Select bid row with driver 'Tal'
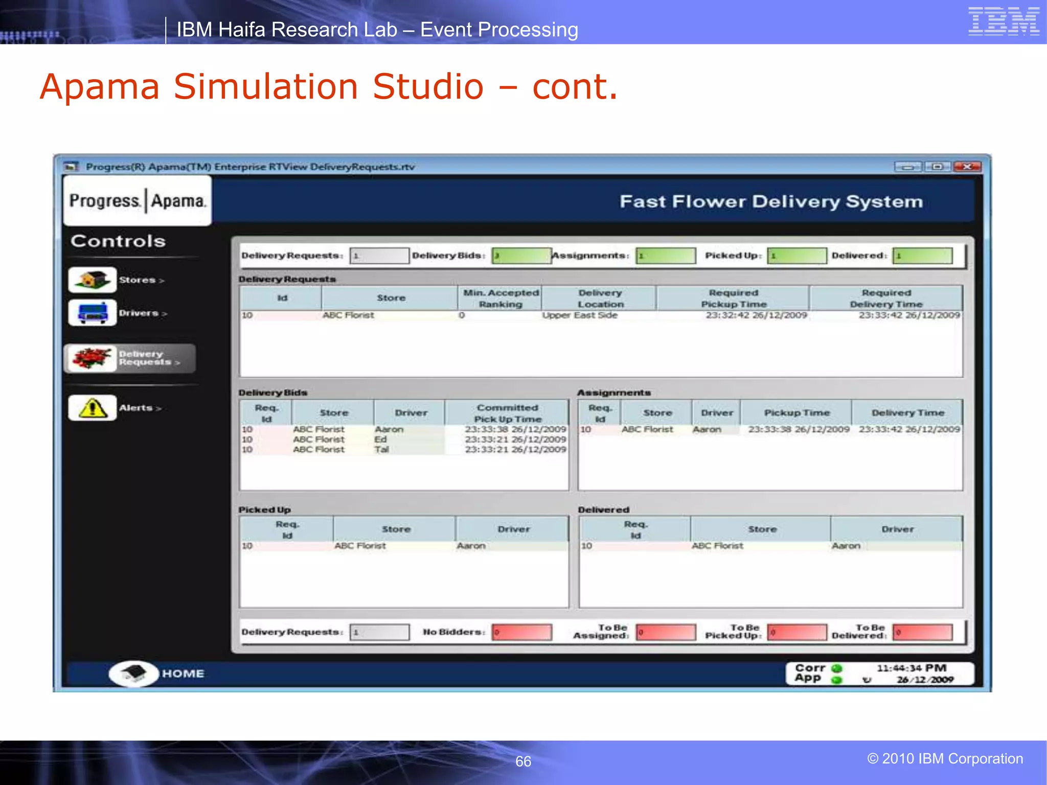The height and width of the screenshot is (785, 1047). pyautogui.click(x=404, y=450)
